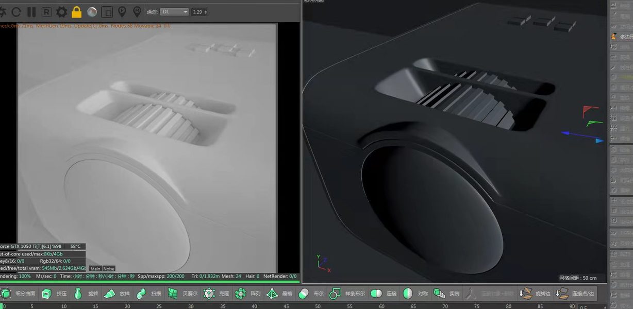Select the 旋转边 spin edge tool

pos(535,294)
